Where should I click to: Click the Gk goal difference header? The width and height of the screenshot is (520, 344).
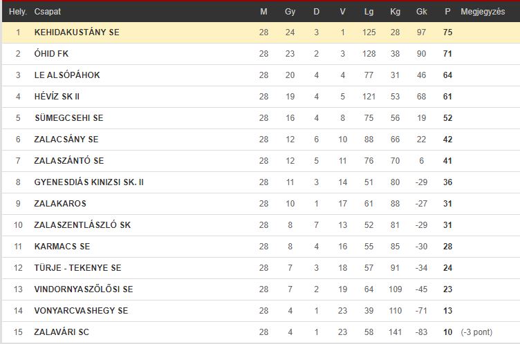(x=422, y=12)
